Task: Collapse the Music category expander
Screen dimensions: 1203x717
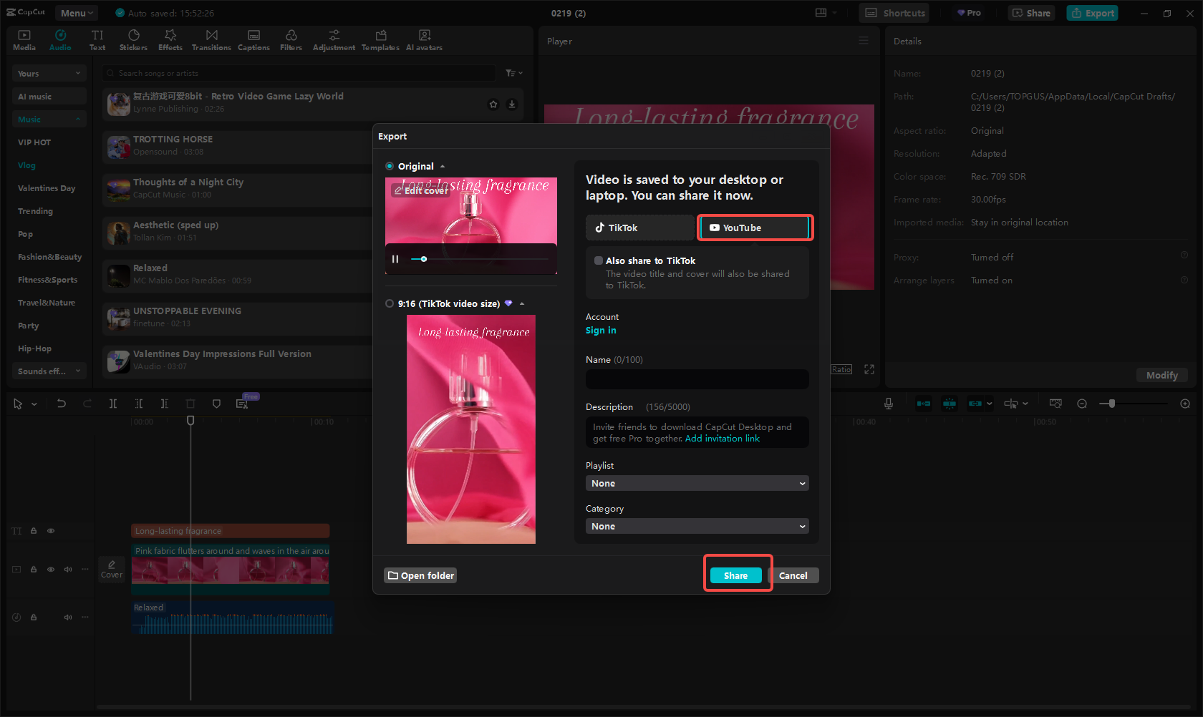Action: 78,119
